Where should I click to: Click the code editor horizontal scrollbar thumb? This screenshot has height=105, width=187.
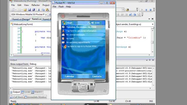(42, 55)
